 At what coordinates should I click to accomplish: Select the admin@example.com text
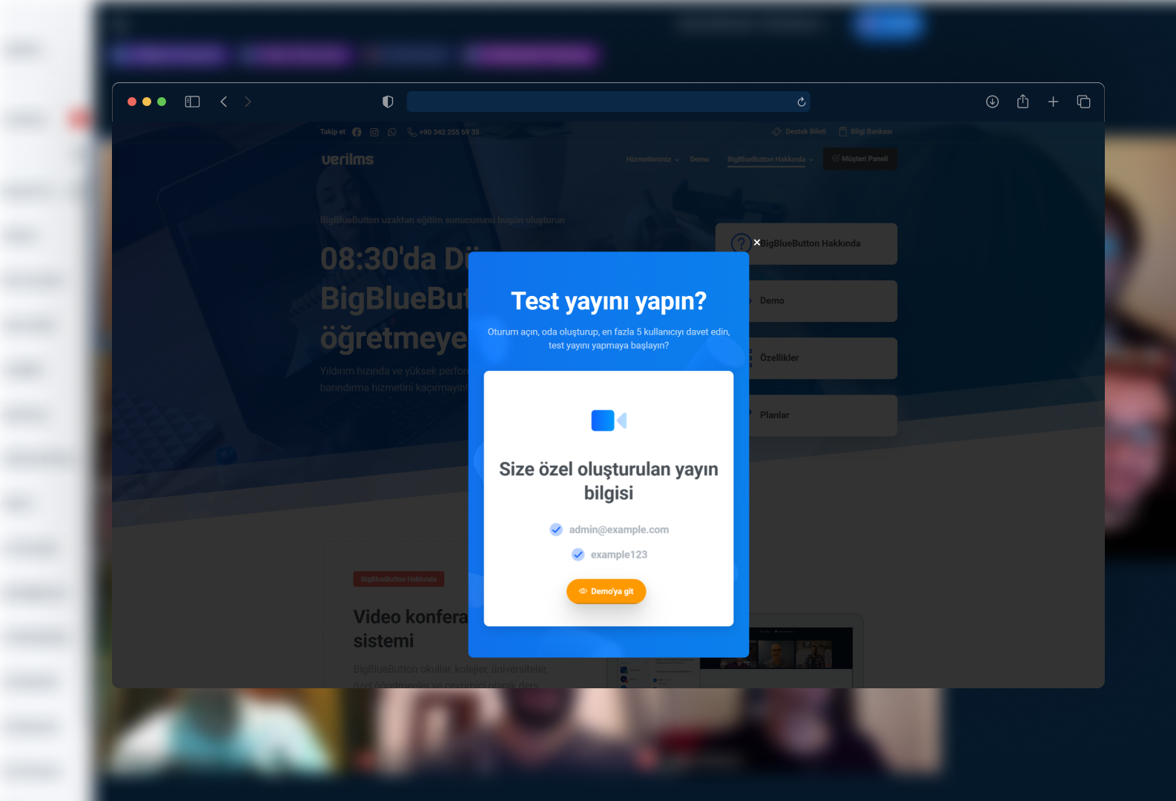[619, 530]
